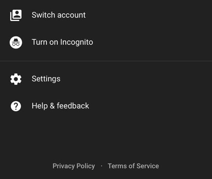
Task: Open the Privacy Policy link
Action: (74, 166)
